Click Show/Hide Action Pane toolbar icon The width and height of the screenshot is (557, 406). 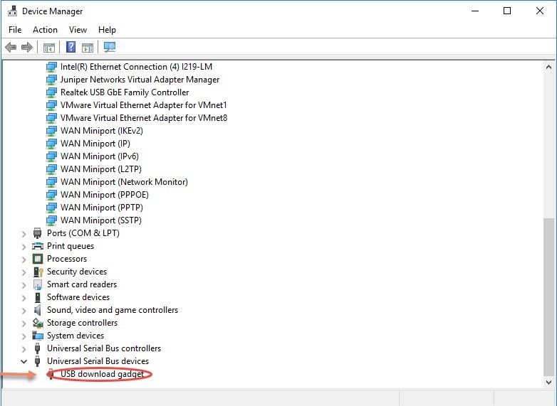tap(88, 48)
